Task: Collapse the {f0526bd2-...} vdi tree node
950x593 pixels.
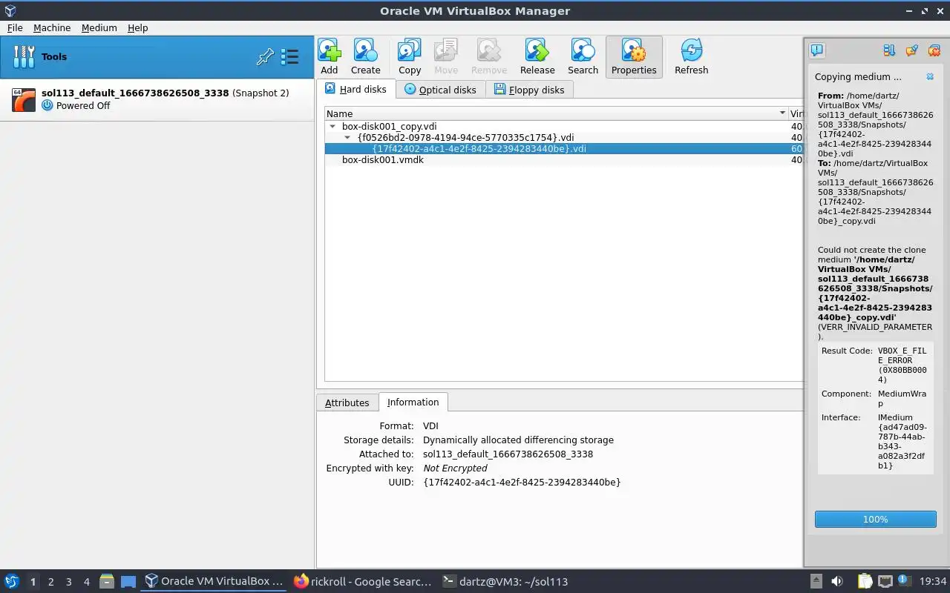Action: coord(347,138)
